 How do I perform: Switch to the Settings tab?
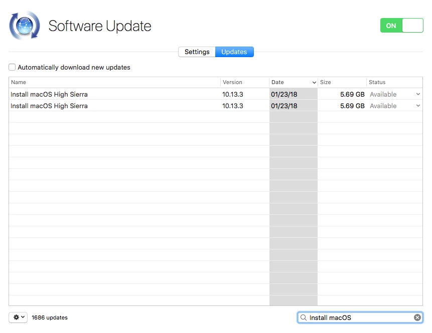197,52
